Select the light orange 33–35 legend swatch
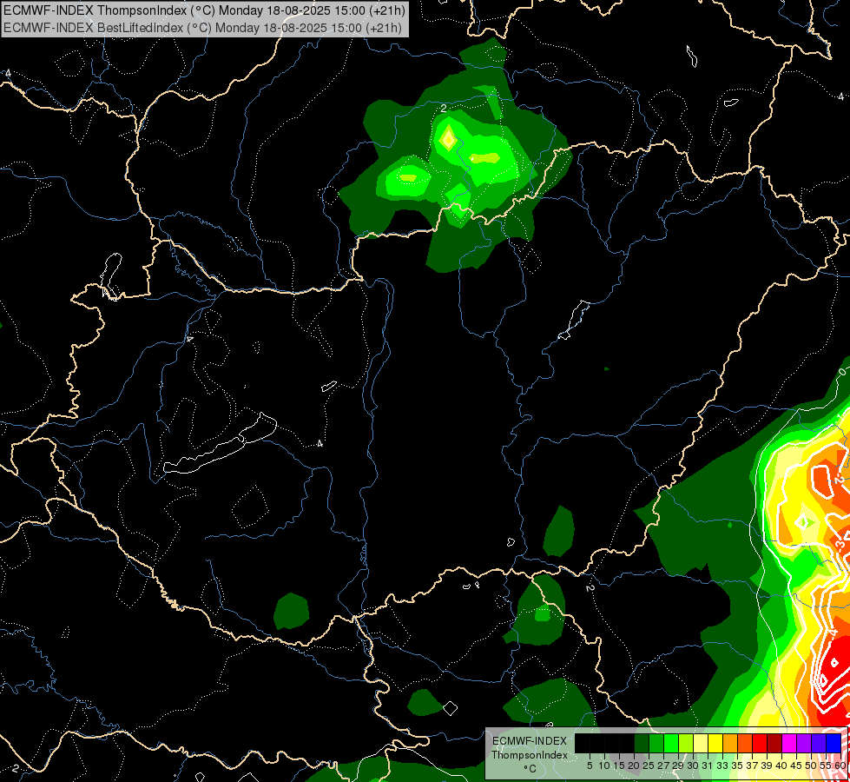This screenshot has width=850, height=782. [x=730, y=744]
